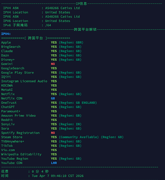This screenshot has width=165, height=180.
Task: Click the red NO for Spotify Registration
Action: click(x=53, y=133)
